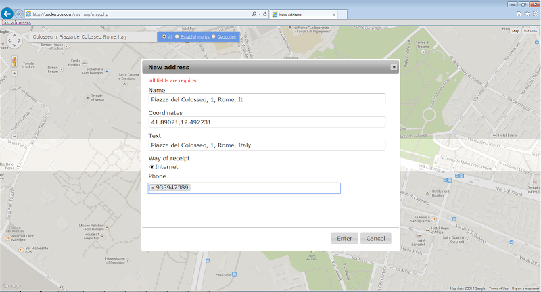Viewport: 541px width, 292px height.
Task: Click the magnifier search icon in address bar
Action: pos(254,14)
